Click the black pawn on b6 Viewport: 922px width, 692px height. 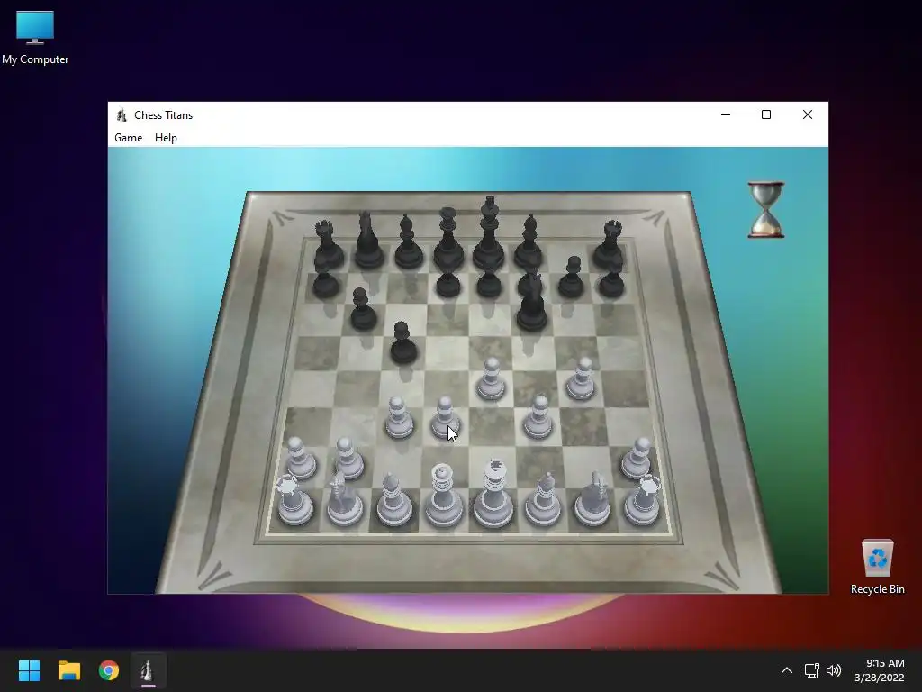[x=363, y=310]
